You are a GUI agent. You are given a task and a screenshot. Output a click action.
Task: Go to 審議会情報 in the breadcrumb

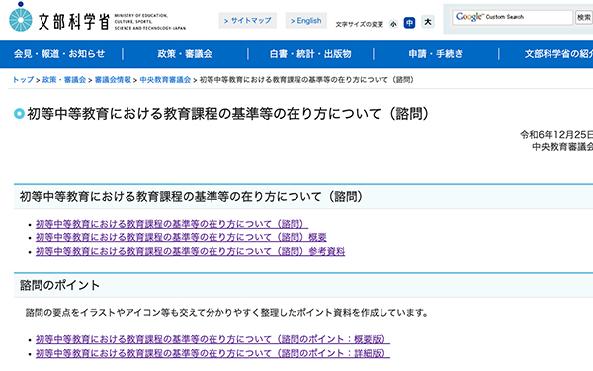click(x=113, y=80)
